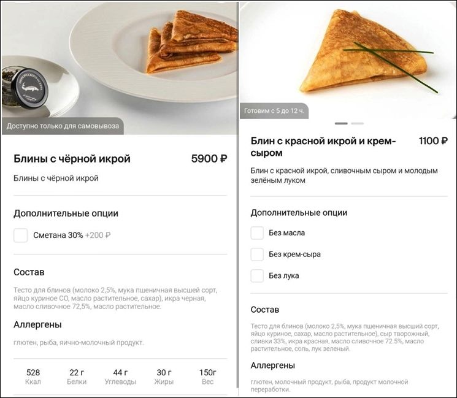457x398 pixels.
Task: Enable the Без масла option
Action: (258, 233)
